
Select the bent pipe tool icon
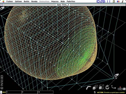[89, 88]
